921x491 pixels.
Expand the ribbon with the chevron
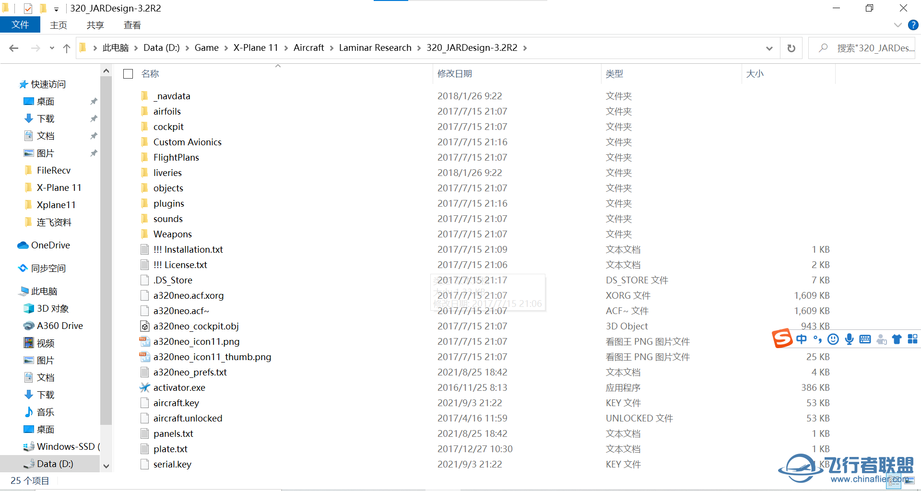898,25
